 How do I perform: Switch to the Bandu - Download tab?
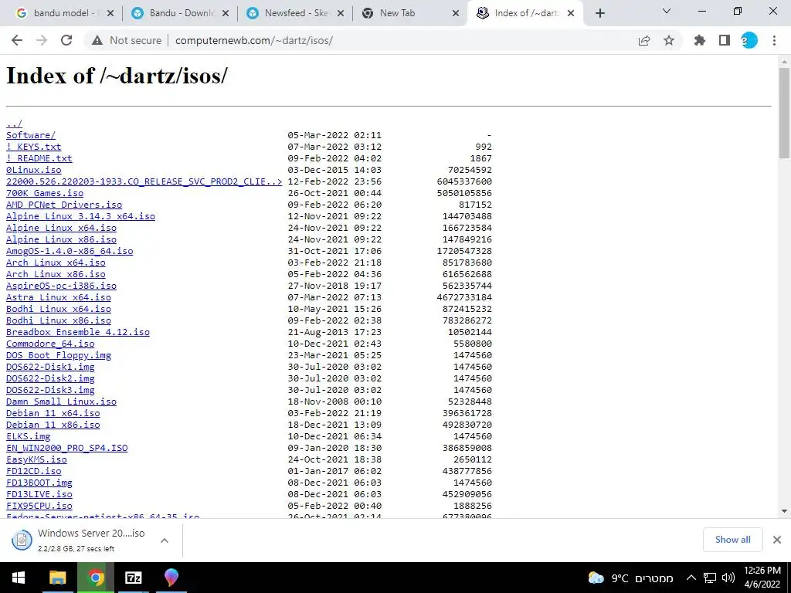(x=179, y=13)
